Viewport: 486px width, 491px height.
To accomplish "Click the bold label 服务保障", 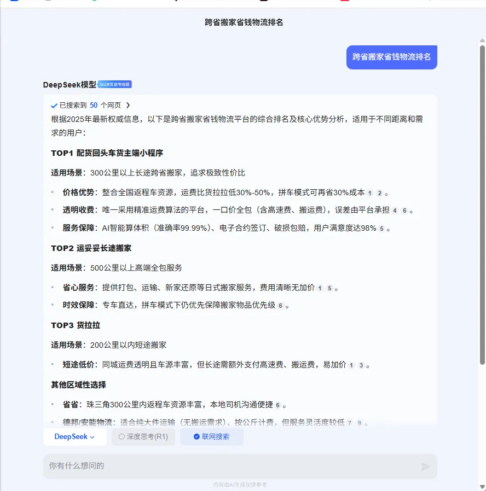I will click(78, 228).
